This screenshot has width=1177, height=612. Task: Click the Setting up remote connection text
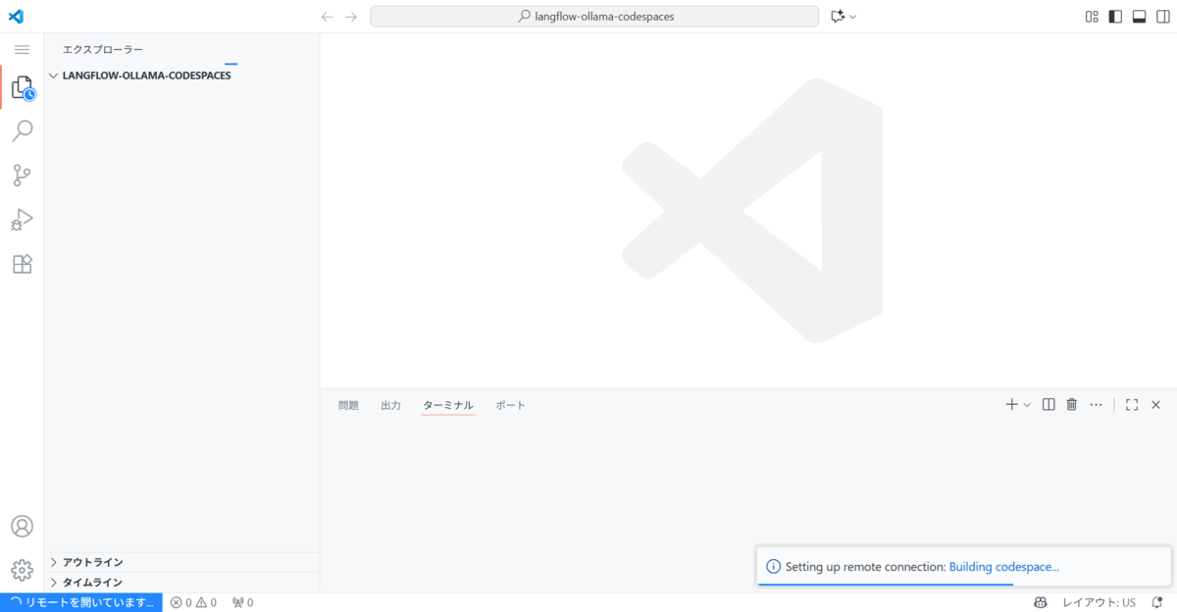coord(865,567)
